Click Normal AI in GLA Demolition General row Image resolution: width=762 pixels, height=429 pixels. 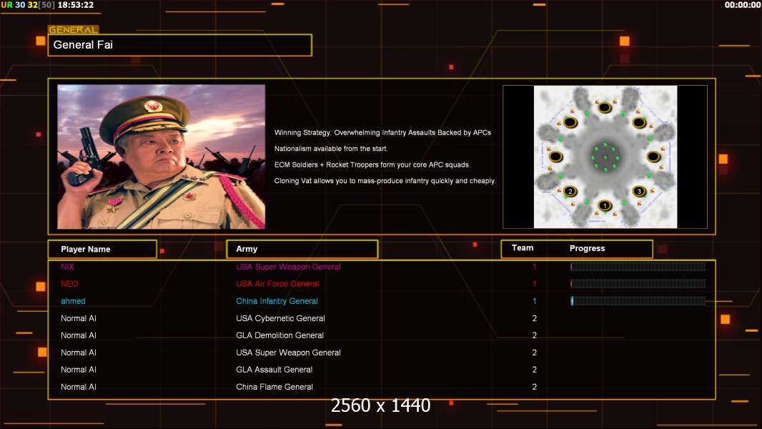(x=79, y=335)
